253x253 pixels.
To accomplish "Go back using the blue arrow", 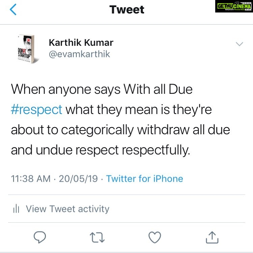I will (13, 9).
